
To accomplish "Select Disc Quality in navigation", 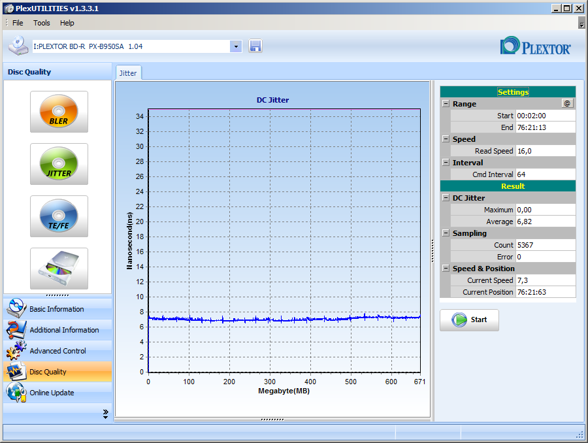I will 57,371.
